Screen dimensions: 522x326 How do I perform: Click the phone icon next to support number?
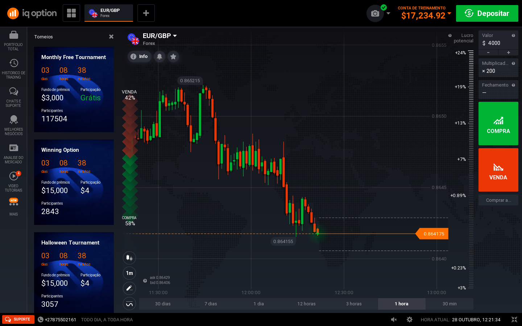click(41, 319)
